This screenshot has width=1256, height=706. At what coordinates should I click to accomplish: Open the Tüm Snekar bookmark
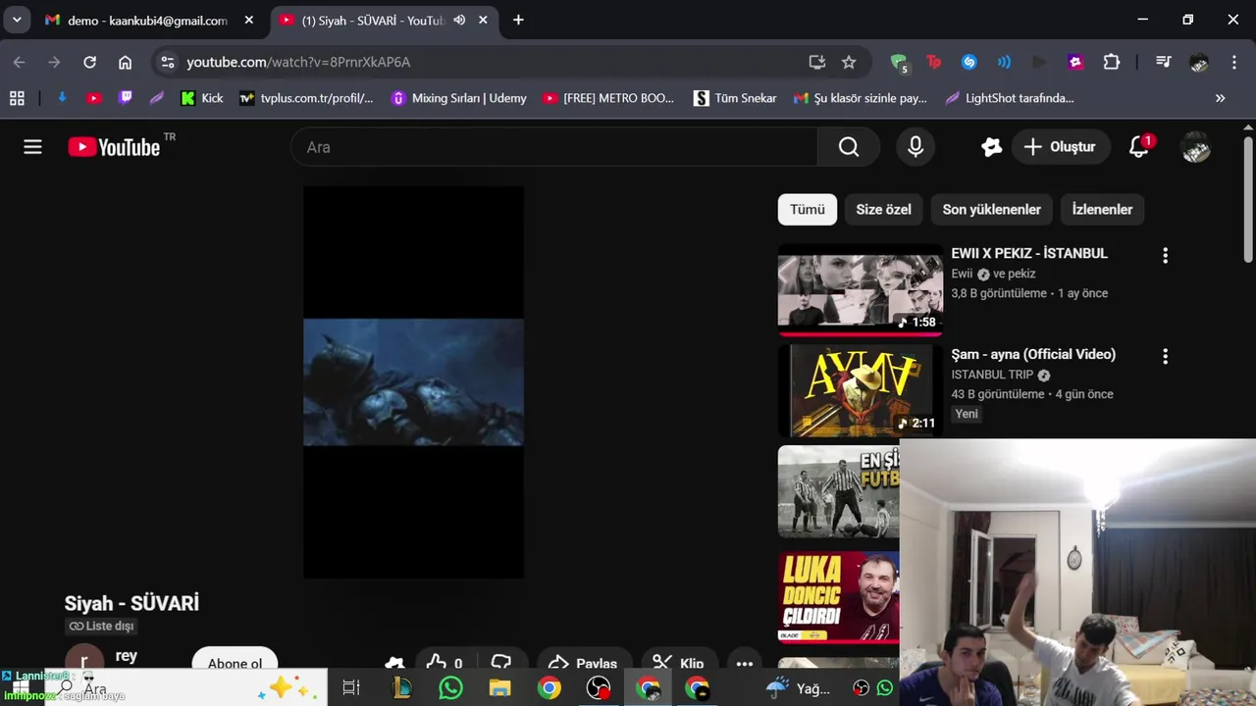pos(735,98)
